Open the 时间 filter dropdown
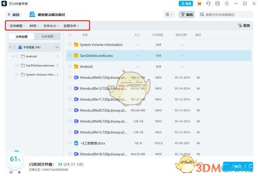Image resolution: width=258 pixels, height=176 pixels. [x=34, y=26]
